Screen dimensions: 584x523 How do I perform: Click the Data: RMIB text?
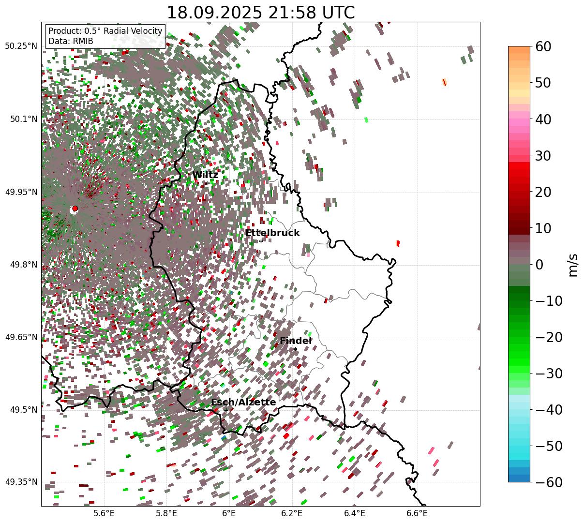pos(71,41)
